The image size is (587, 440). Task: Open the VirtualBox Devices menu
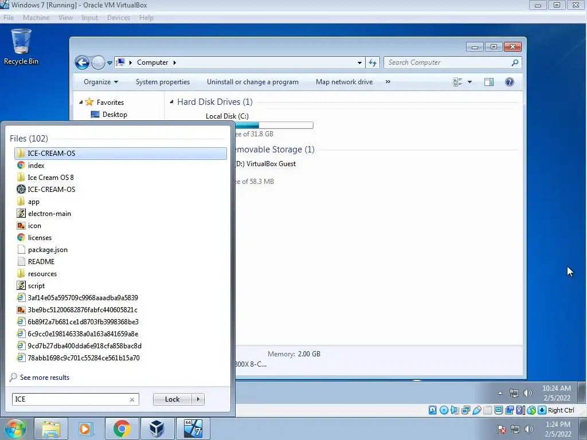(119, 18)
